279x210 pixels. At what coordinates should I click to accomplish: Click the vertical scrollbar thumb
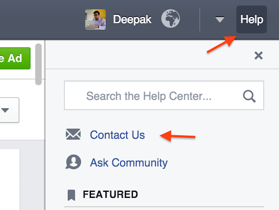39,64
